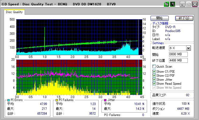Toggle the Show C2/PIF checkbox
199x120 pixels.
click(x=154, y=76)
